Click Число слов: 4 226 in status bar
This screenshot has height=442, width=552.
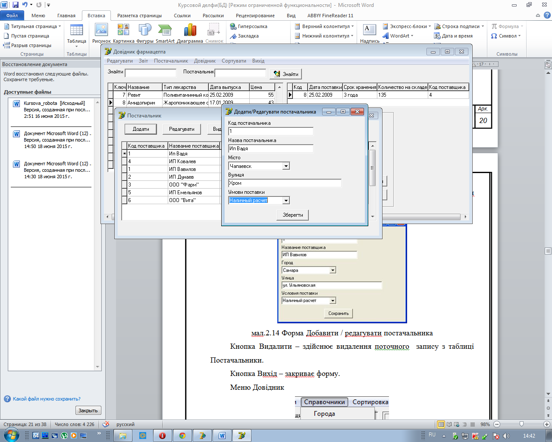[x=75, y=424]
